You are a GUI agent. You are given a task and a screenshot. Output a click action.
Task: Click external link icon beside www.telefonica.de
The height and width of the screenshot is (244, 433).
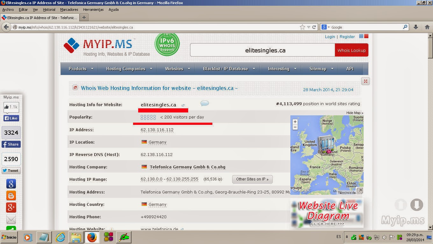[x=182, y=229]
